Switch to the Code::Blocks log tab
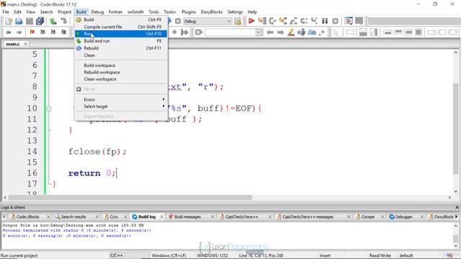The image size is (461, 259). click(x=27, y=217)
